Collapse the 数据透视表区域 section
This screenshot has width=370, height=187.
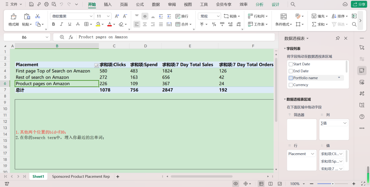coord(285,99)
